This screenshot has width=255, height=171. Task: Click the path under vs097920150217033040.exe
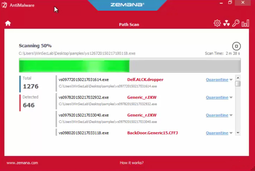(108, 122)
